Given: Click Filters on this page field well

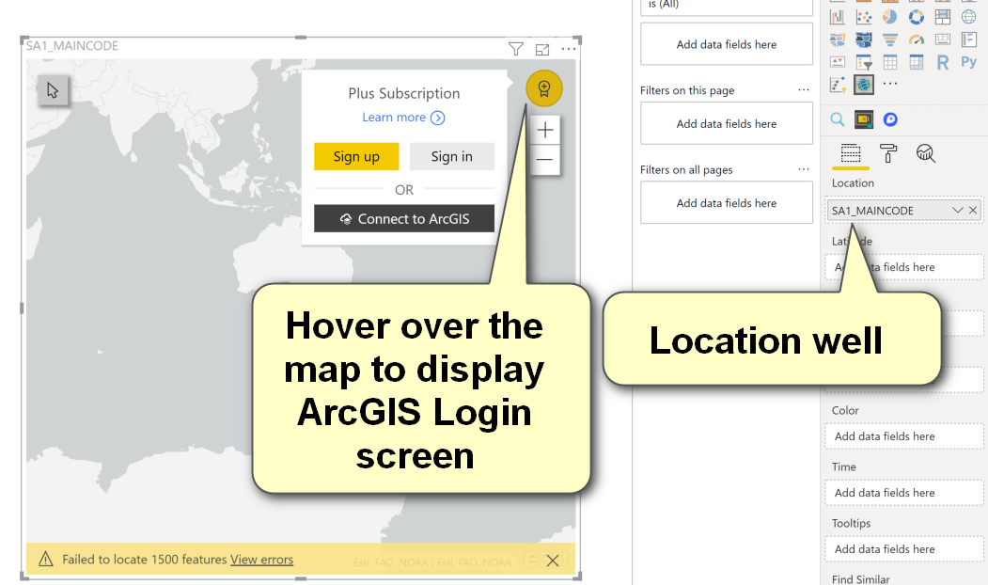Looking at the screenshot, I should point(727,123).
